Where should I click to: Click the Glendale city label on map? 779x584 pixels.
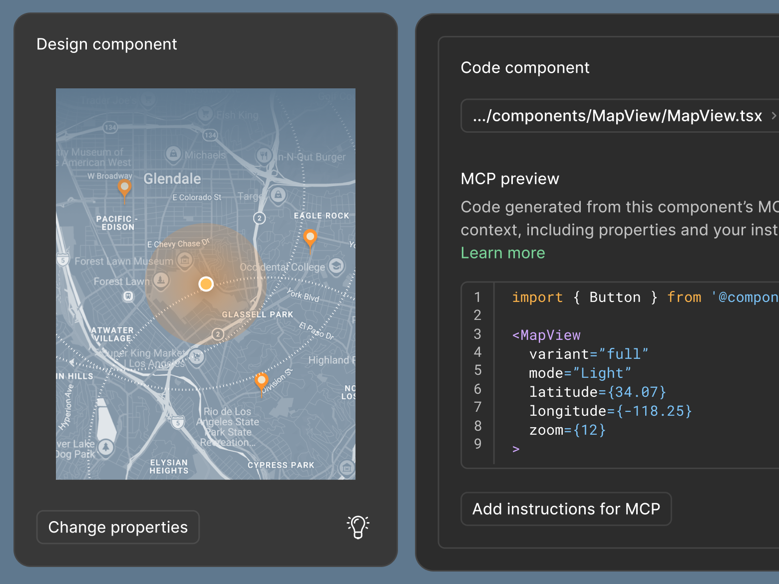click(172, 179)
